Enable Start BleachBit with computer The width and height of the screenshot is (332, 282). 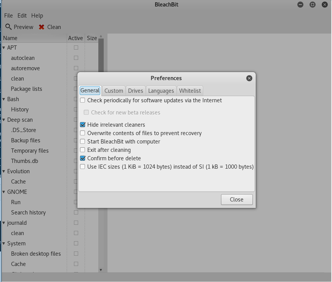coord(83,142)
